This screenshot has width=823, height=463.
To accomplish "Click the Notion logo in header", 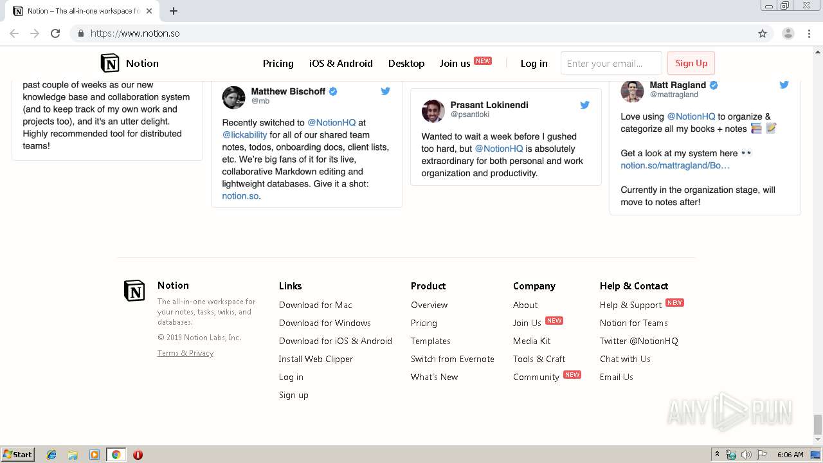I will 110,63.
